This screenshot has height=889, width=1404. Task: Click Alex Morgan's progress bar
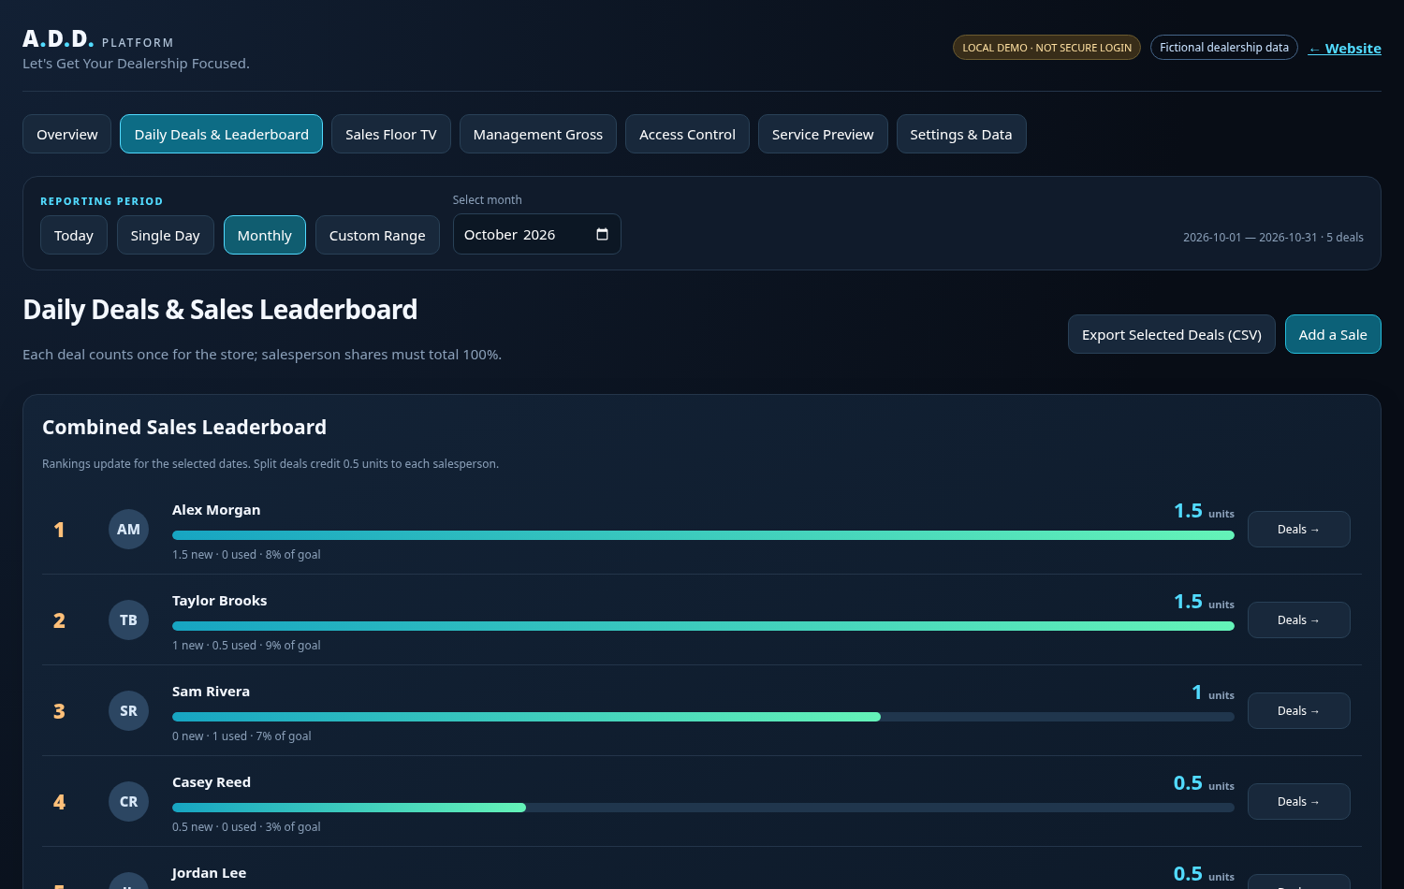(703, 535)
